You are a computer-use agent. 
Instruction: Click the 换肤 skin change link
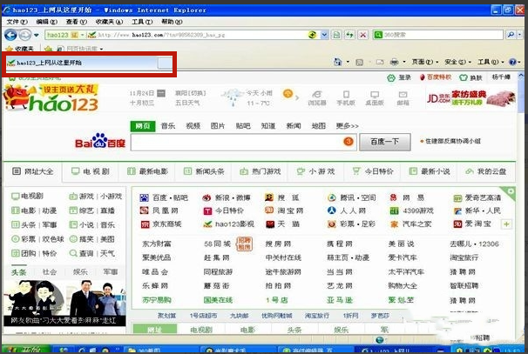470,77
